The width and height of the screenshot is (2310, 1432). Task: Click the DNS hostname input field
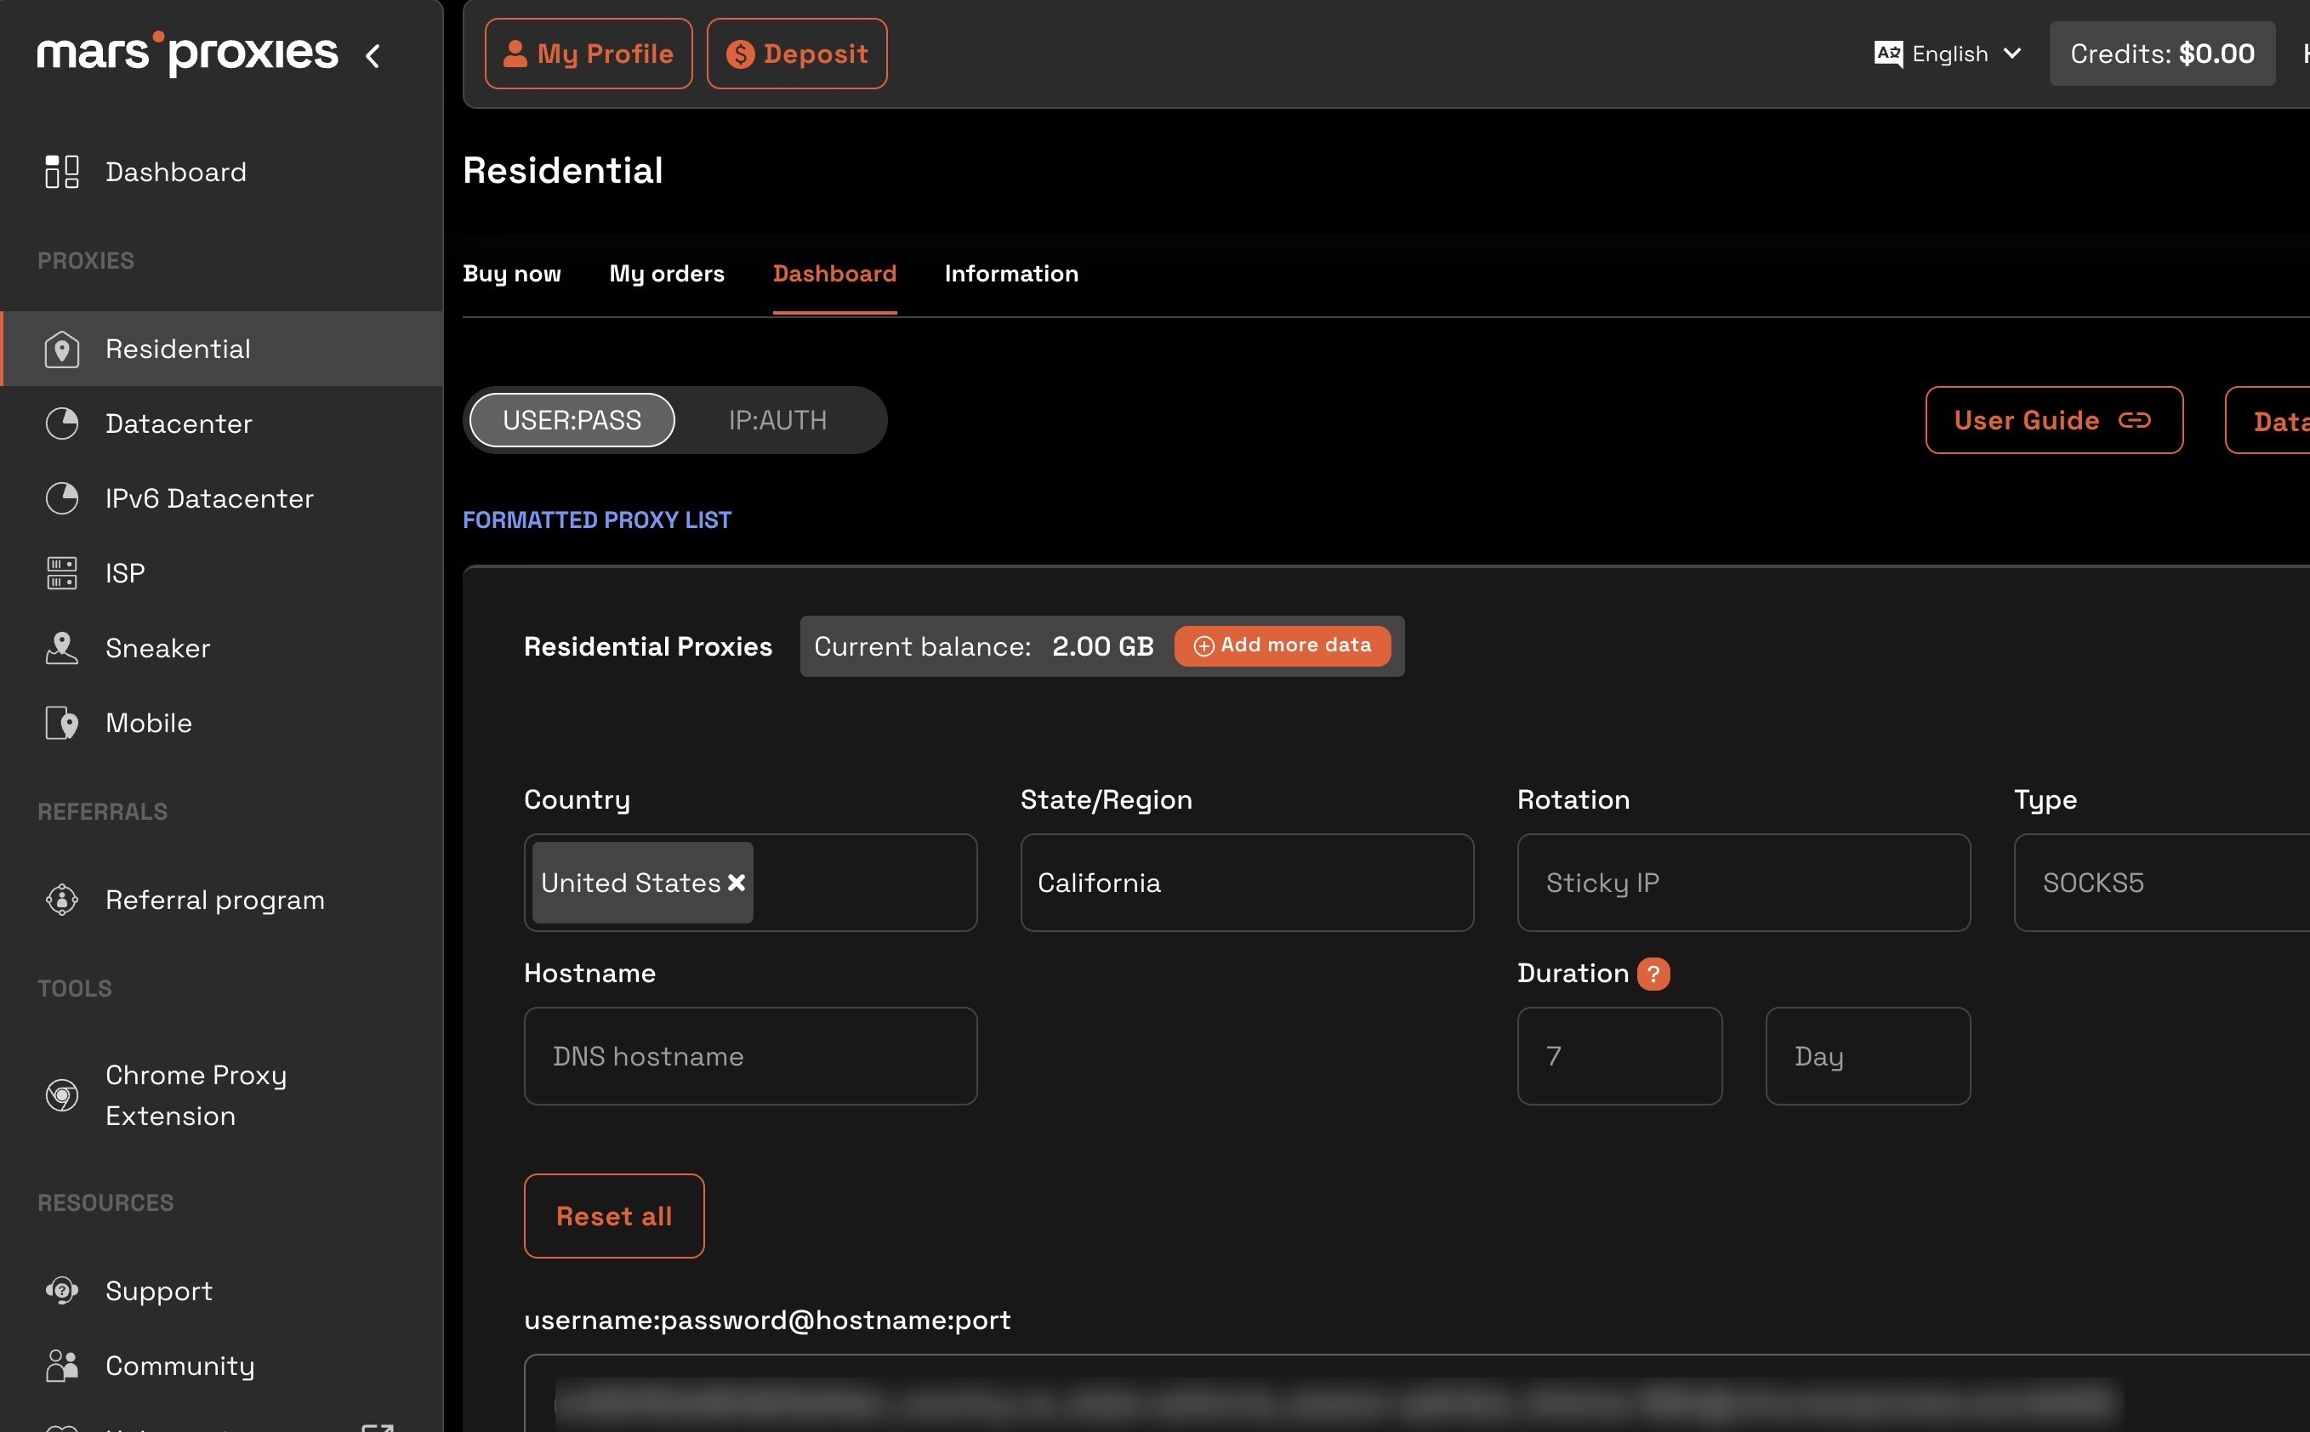750,1056
